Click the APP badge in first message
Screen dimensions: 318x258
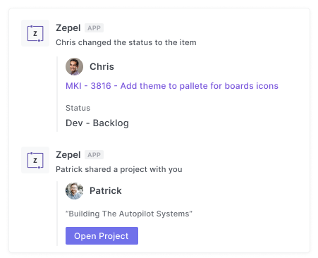94,28
